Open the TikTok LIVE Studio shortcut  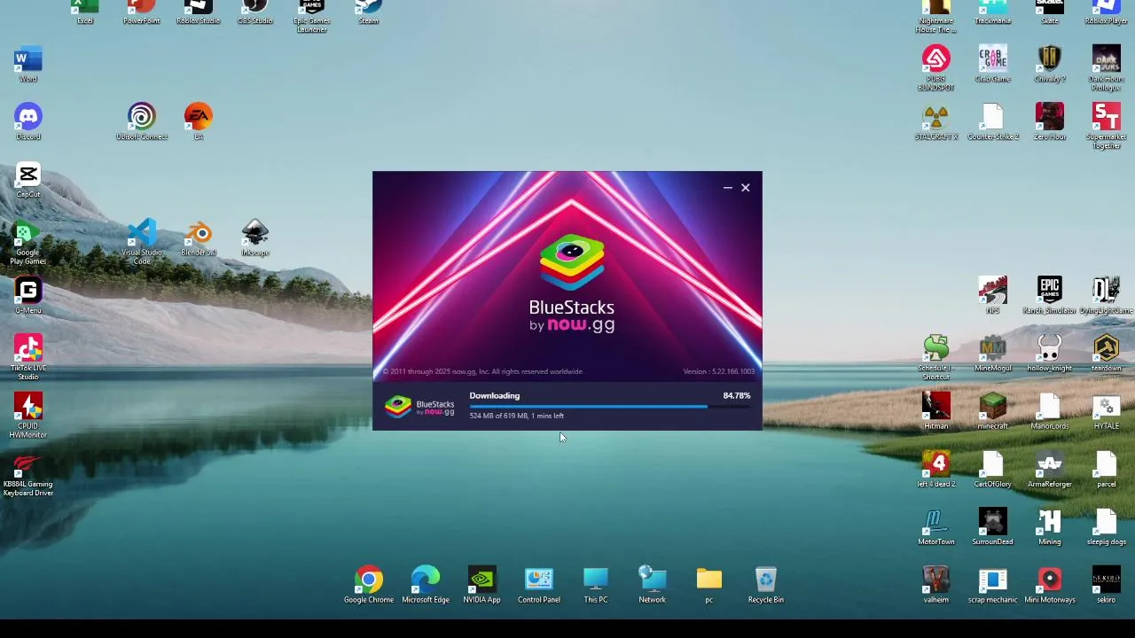point(28,358)
